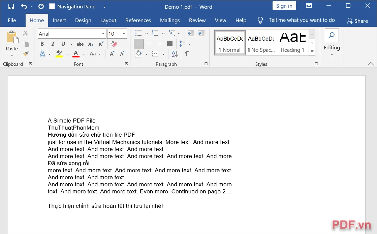Image resolution: width=377 pixels, height=234 pixels.
Task: Click the Repeat/Redo circular arrow icon
Action: 41,6
